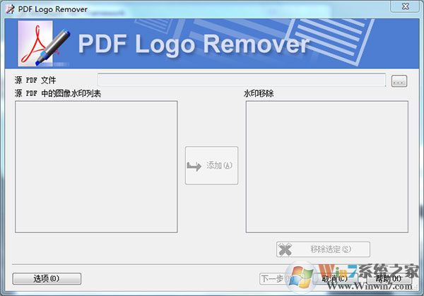Viewport: 424px width, 296px height.
Task: Click the 水印移除 watermark removal list box
Action: (x=327, y=167)
